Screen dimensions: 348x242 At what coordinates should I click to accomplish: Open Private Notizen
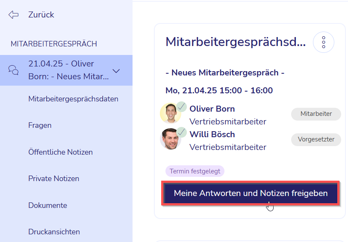54,179
